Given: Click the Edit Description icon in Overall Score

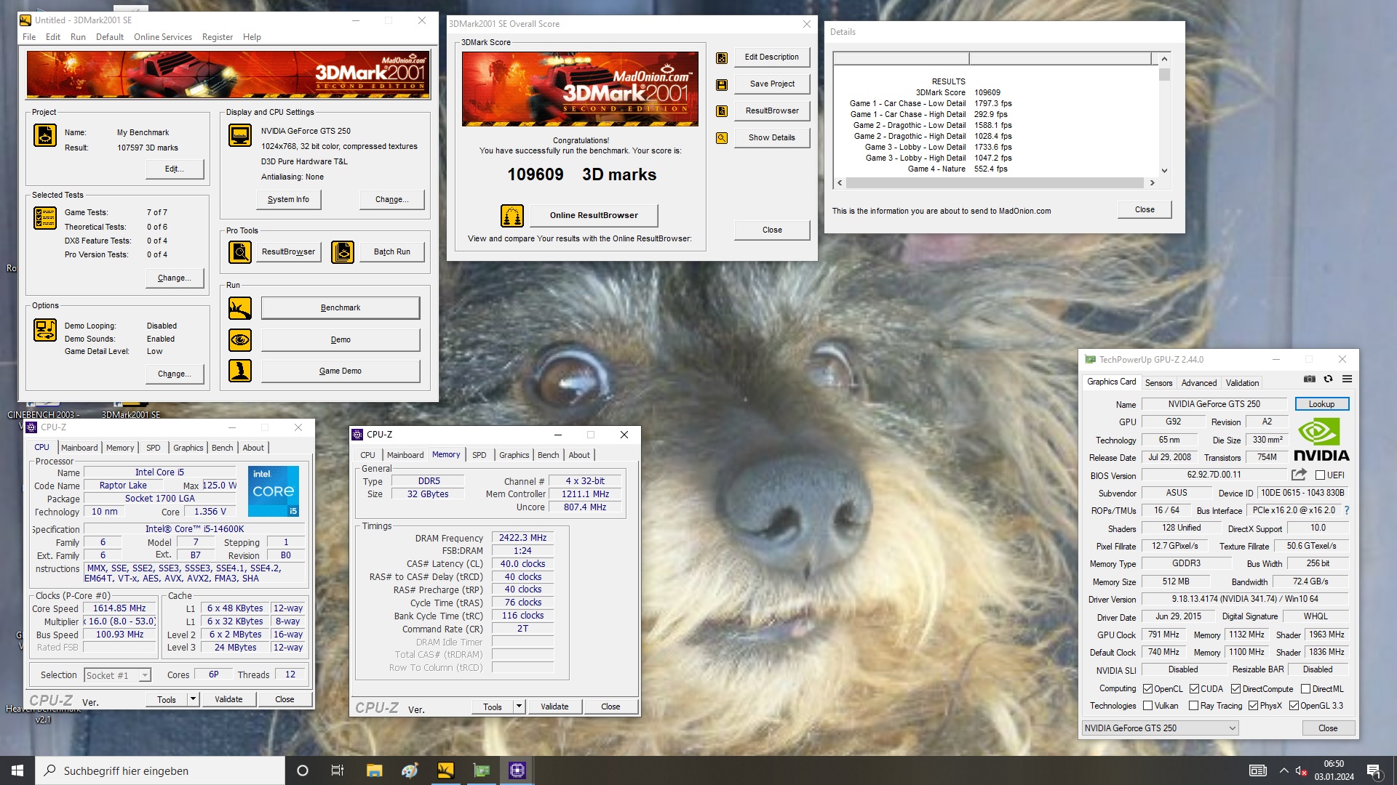Looking at the screenshot, I should [722, 57].
